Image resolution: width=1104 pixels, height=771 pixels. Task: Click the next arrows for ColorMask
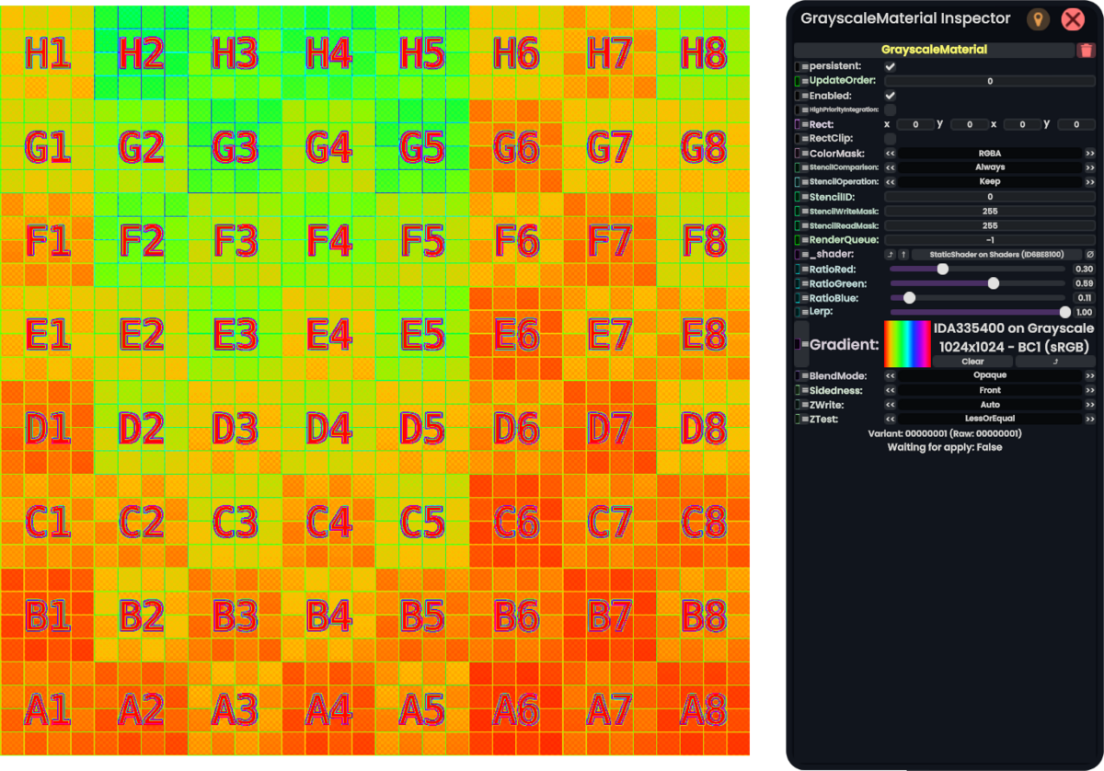pos(1089,154)
